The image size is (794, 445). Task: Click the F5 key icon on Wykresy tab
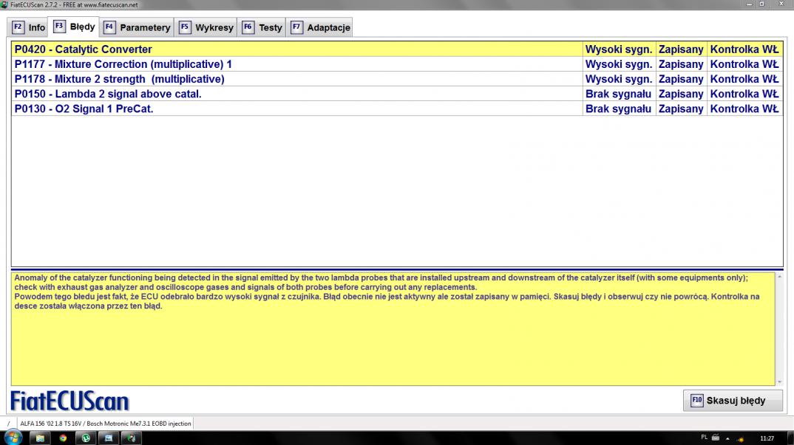184,27
